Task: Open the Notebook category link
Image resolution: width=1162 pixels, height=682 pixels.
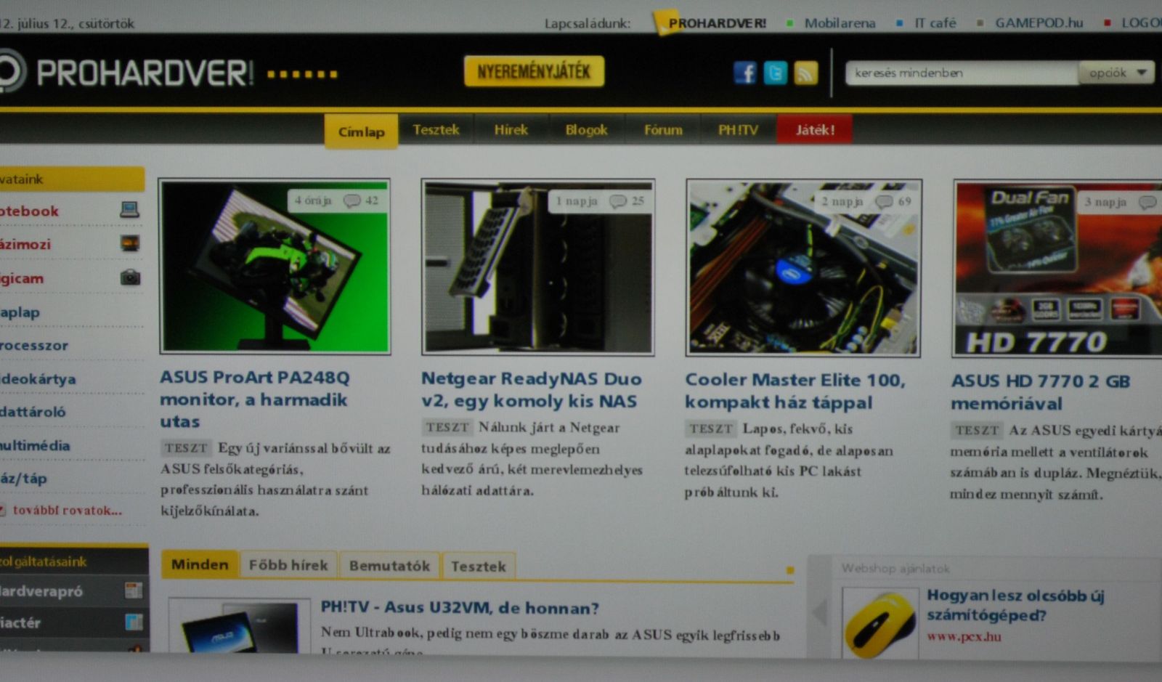Action: pyautogui.click(x=29, y=211)
